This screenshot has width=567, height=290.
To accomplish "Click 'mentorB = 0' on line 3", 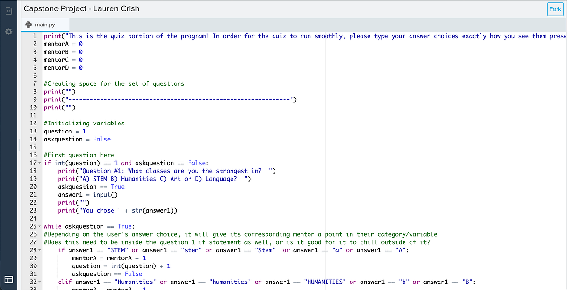I will pyautogui.click(x=63, y=52).
